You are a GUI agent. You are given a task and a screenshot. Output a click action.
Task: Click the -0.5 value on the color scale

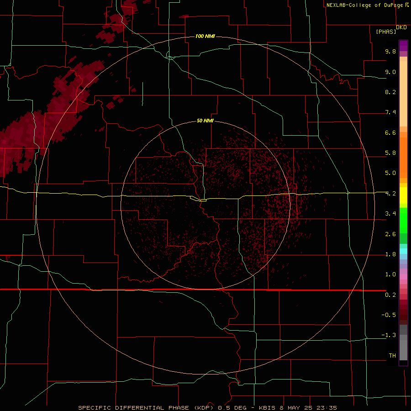[389, 315]
